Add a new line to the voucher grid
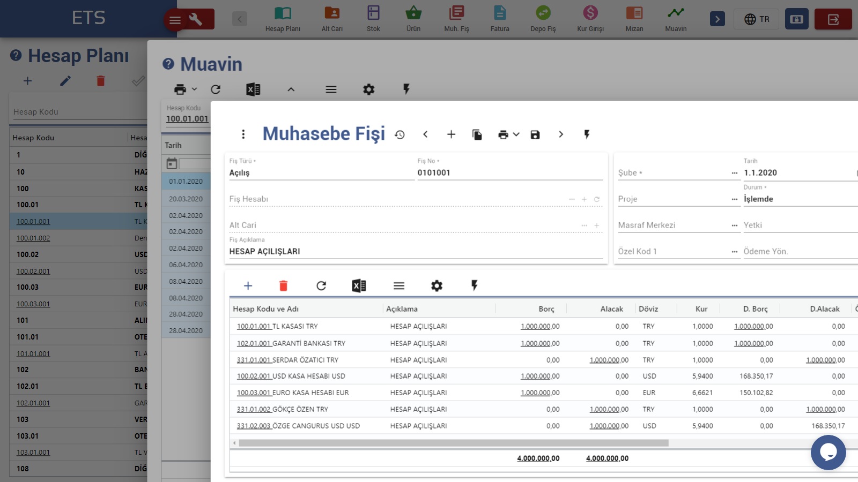858x482 pixels. [248, 286]
